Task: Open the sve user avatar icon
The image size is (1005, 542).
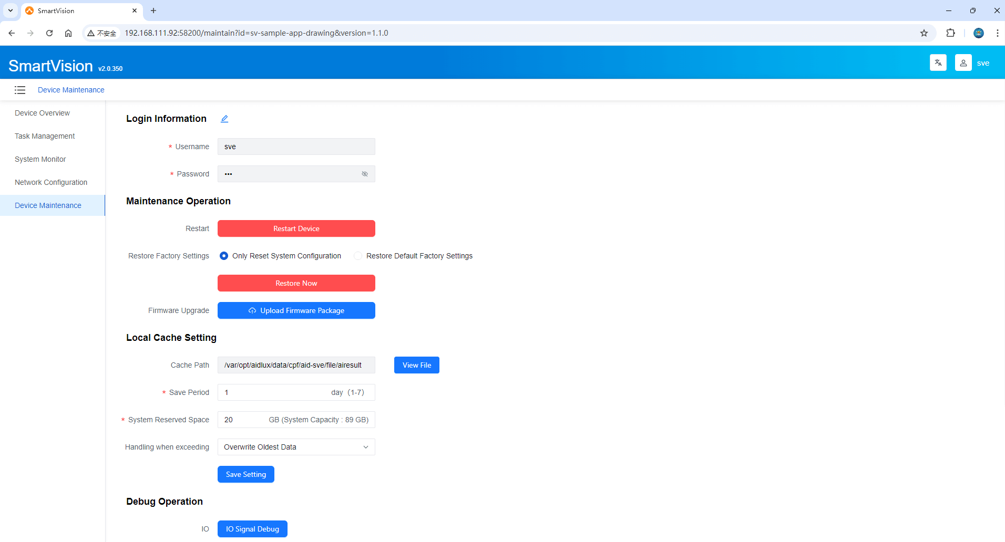Action: click(x=963, y=63)
